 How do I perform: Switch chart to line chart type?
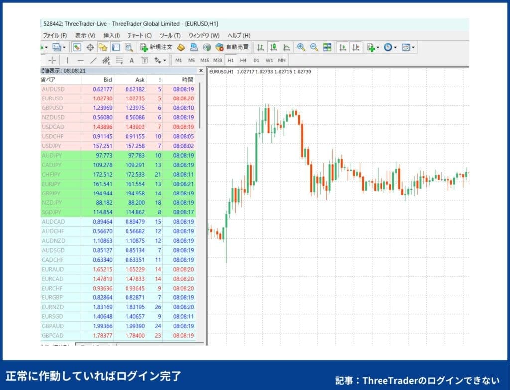[286, 47]
